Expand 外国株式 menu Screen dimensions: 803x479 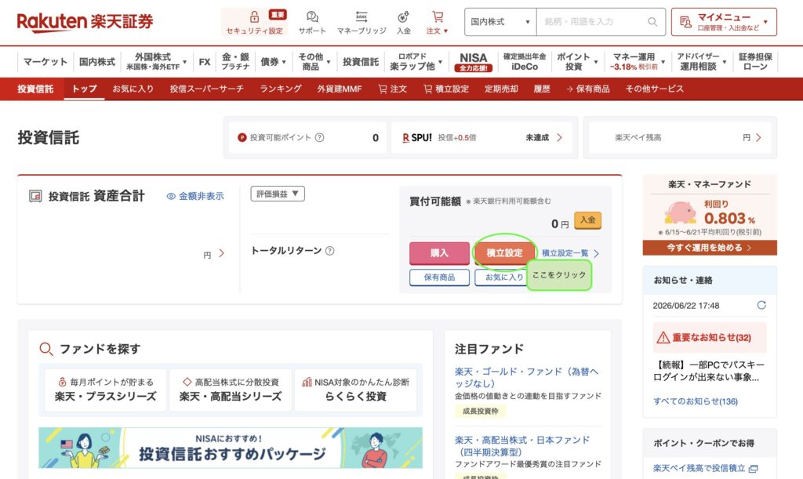click(157, 61)
